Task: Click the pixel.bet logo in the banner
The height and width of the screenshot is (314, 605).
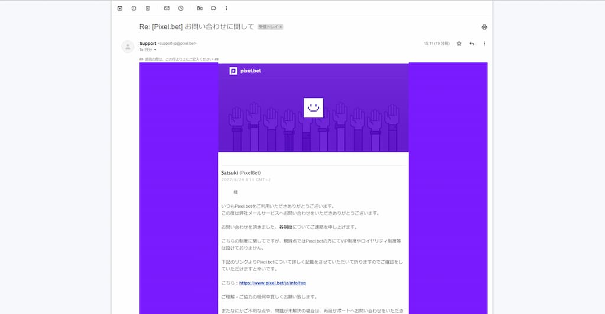Action: pyautogui.click(x=245, y=71)
